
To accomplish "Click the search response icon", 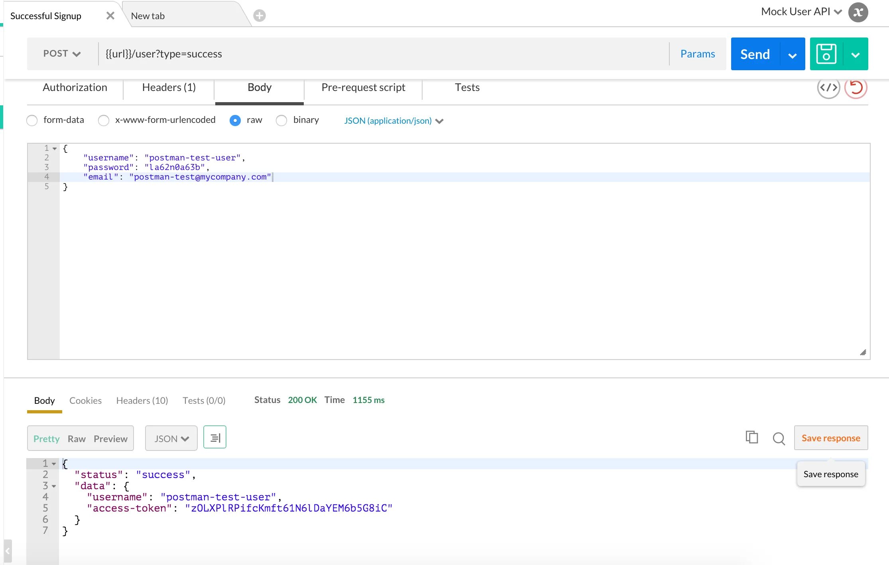I will (777, 438).
